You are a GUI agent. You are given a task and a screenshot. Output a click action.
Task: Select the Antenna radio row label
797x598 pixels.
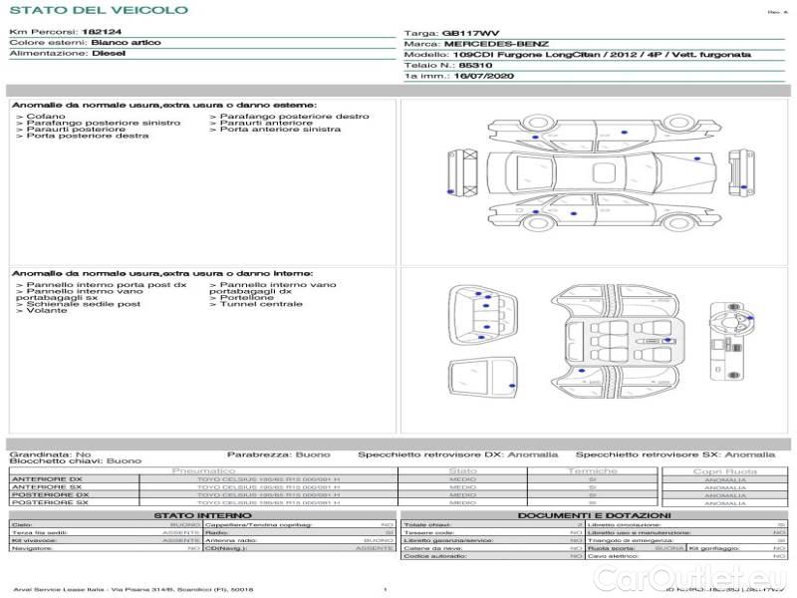click(x=231, y=540)
